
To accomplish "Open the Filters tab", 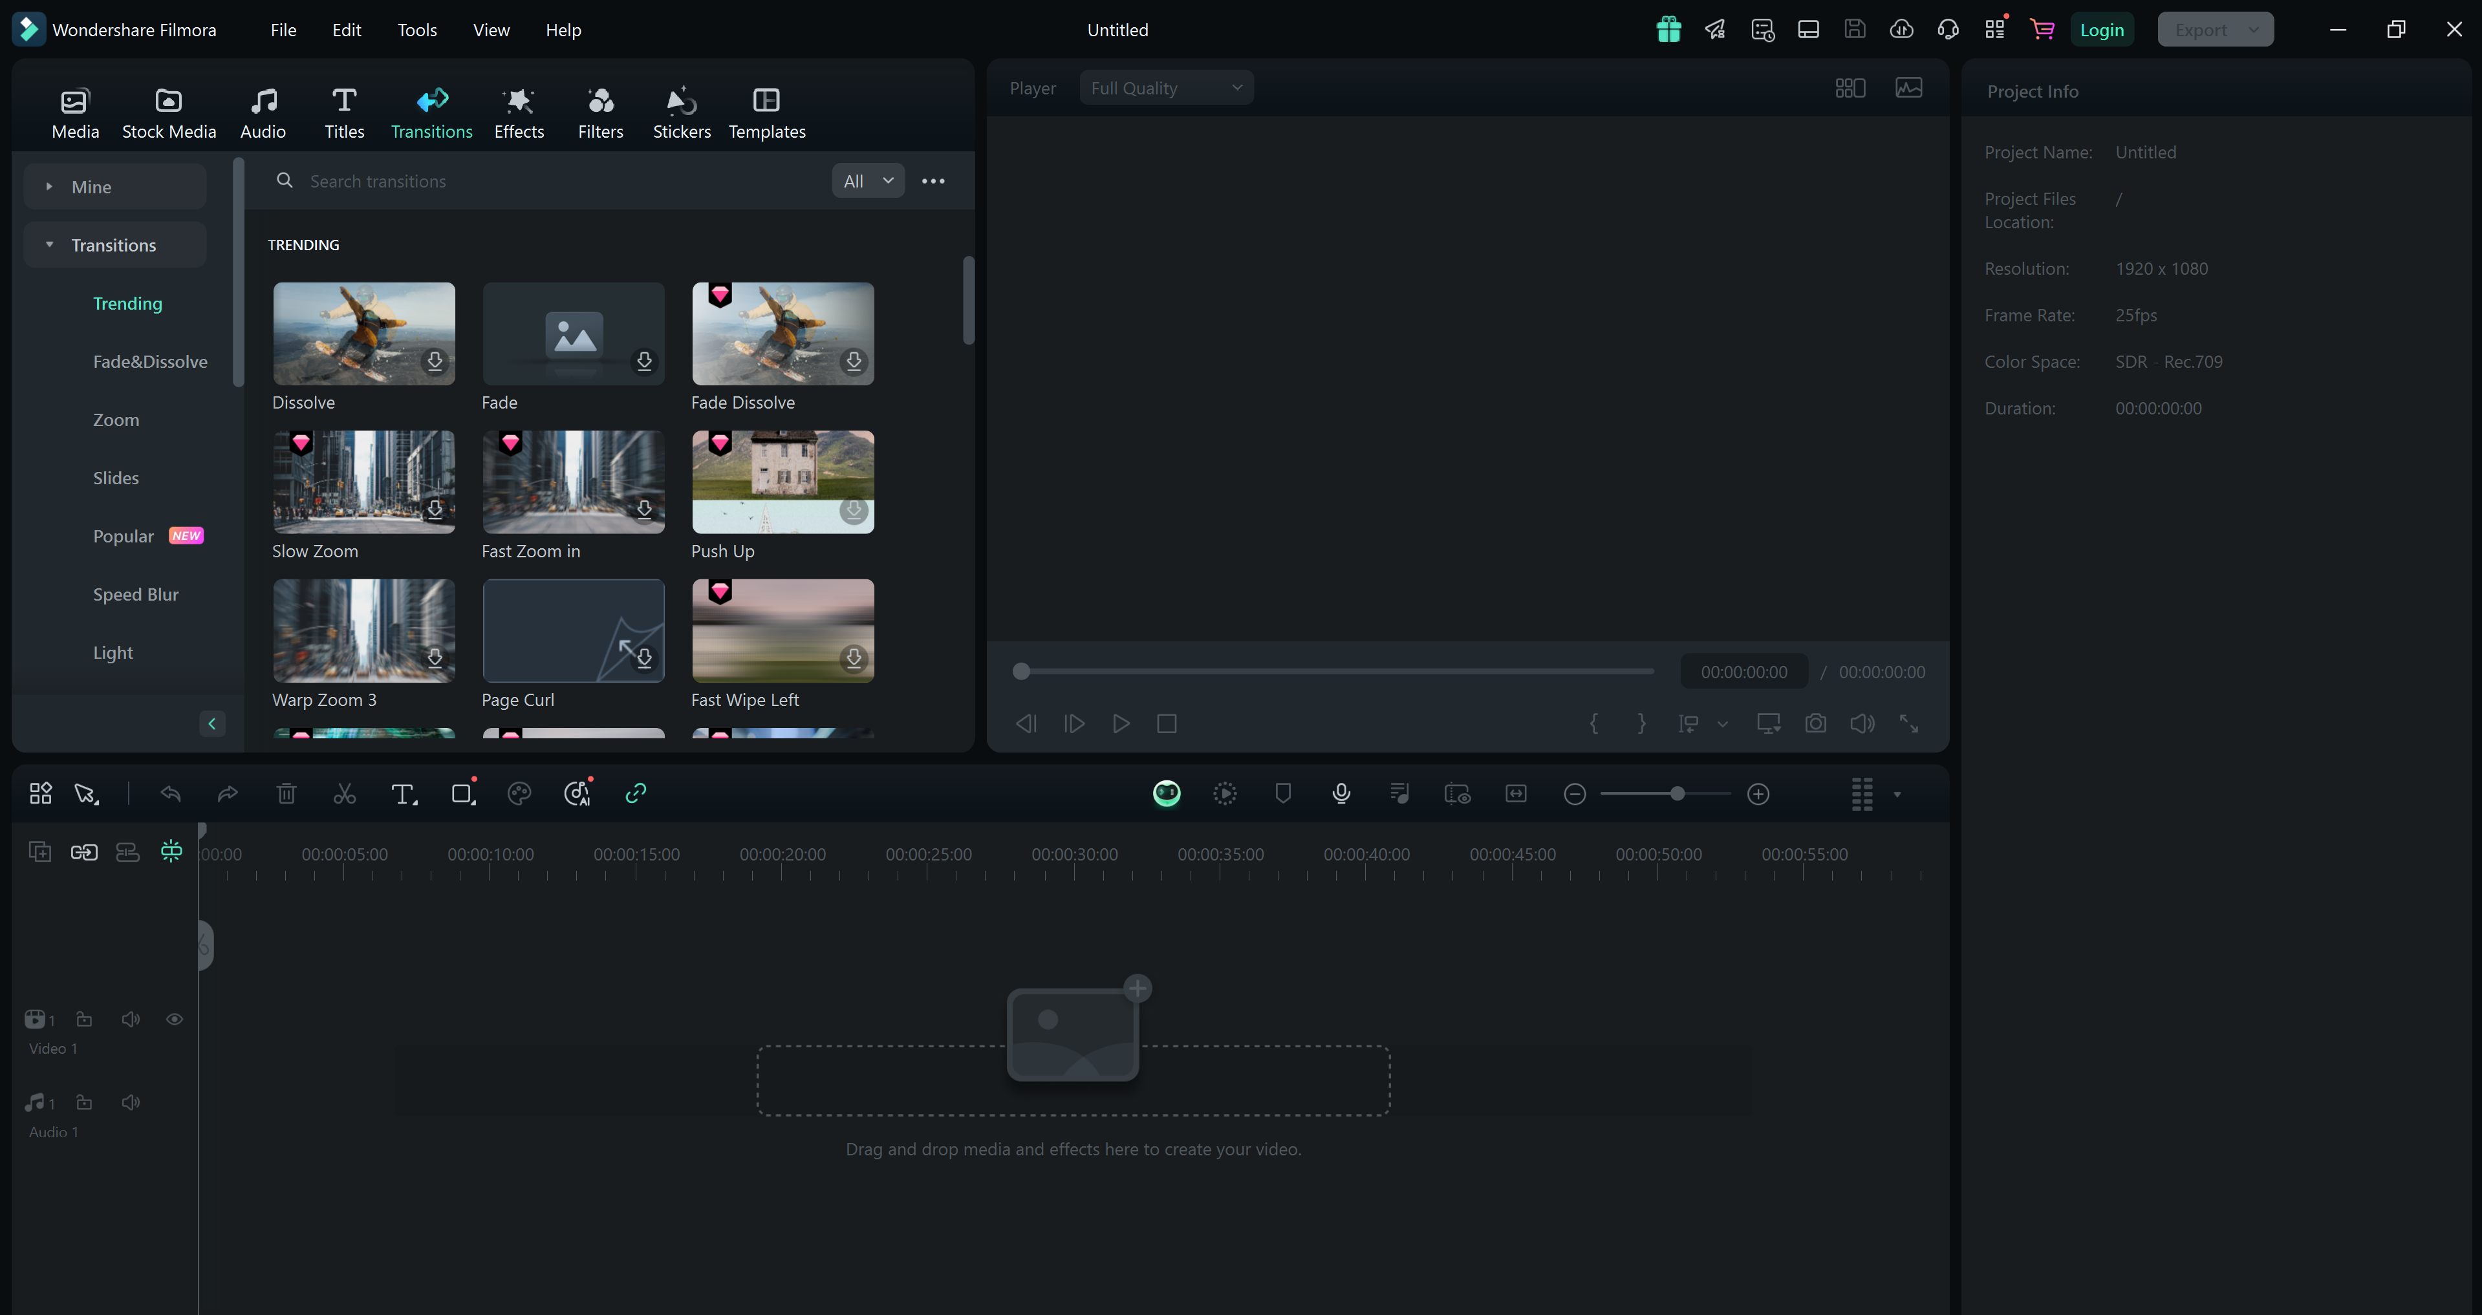I will tap(601, 112).
